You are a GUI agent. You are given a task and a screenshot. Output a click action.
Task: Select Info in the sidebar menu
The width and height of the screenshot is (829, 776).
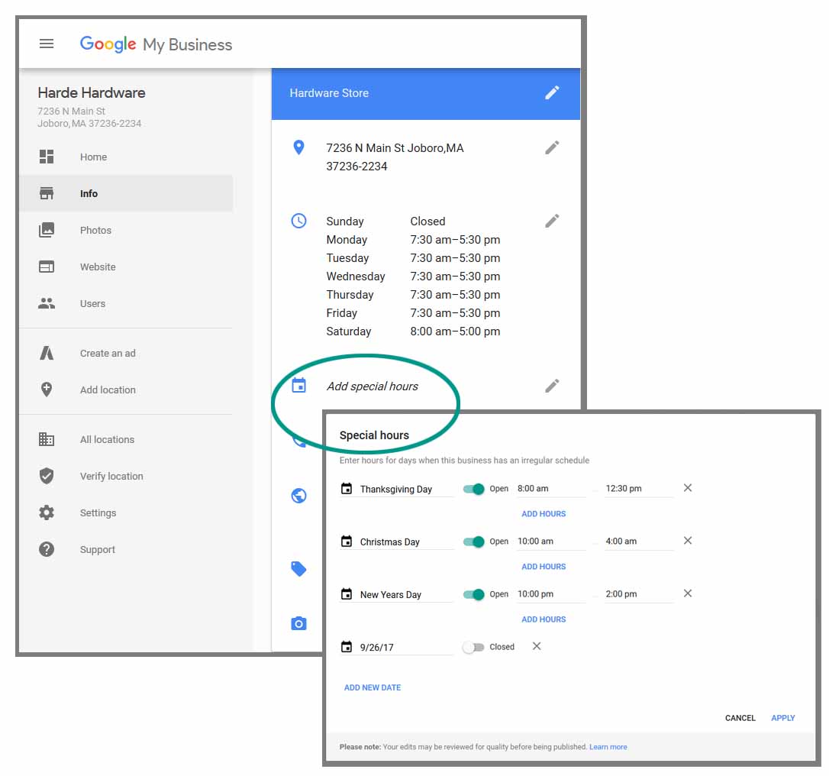(x=126, y=193)
